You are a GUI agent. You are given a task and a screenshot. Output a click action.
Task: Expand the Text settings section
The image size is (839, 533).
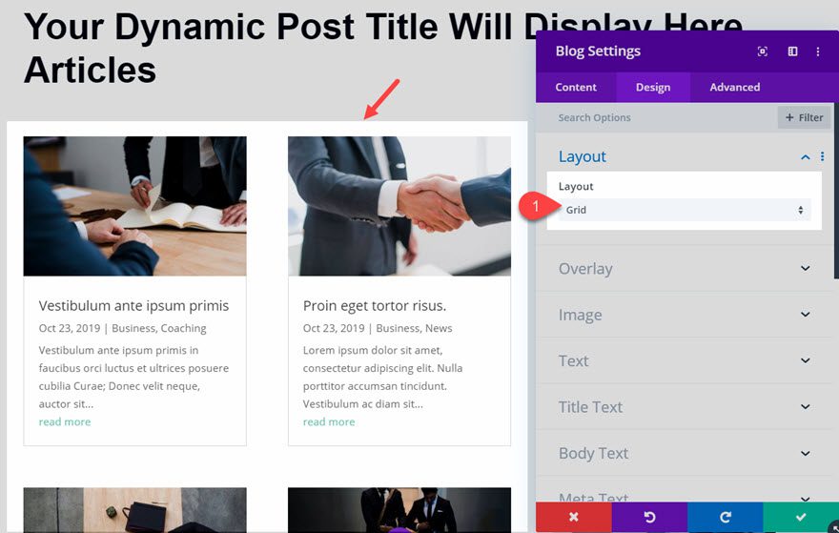pos(685,360)
